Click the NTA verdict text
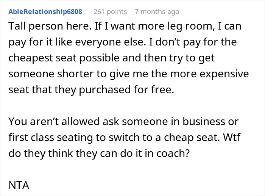 coord(18,186)
